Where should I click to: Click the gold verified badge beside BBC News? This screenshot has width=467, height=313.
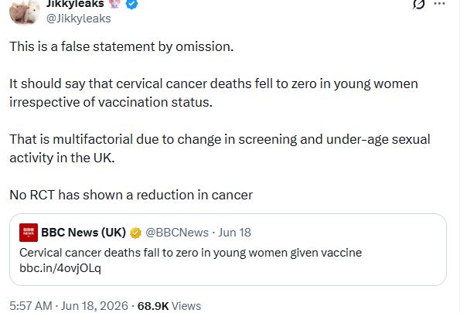click(x=135, y=233)
